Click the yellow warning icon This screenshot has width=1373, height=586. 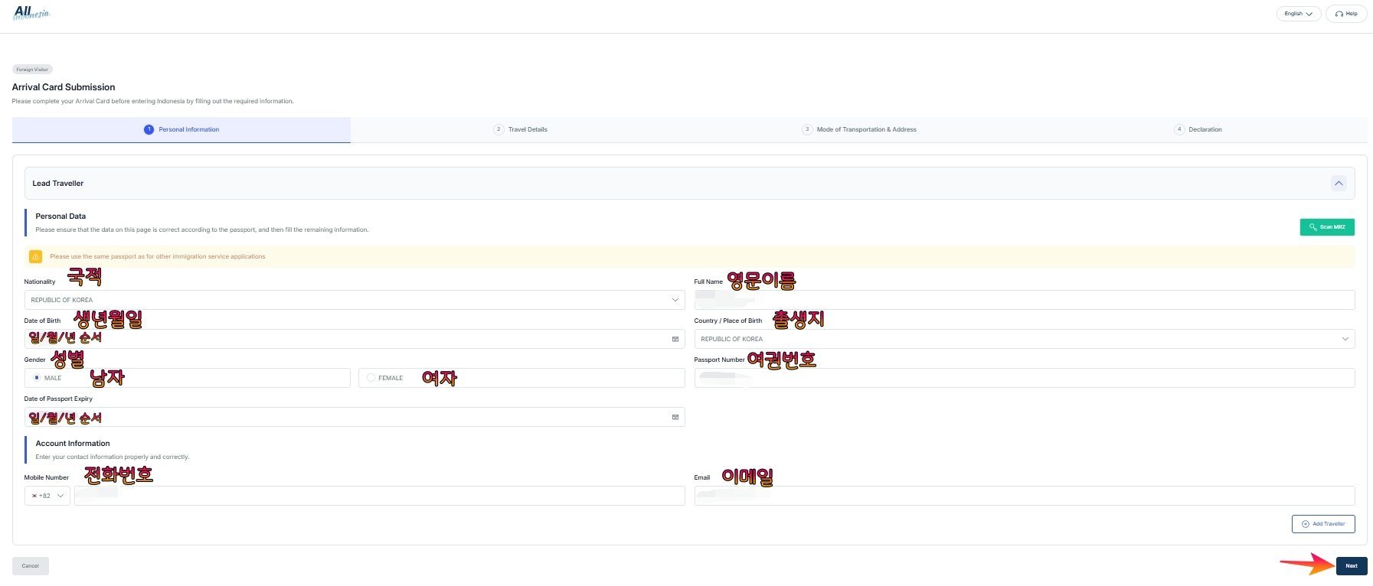click(35, 257)
